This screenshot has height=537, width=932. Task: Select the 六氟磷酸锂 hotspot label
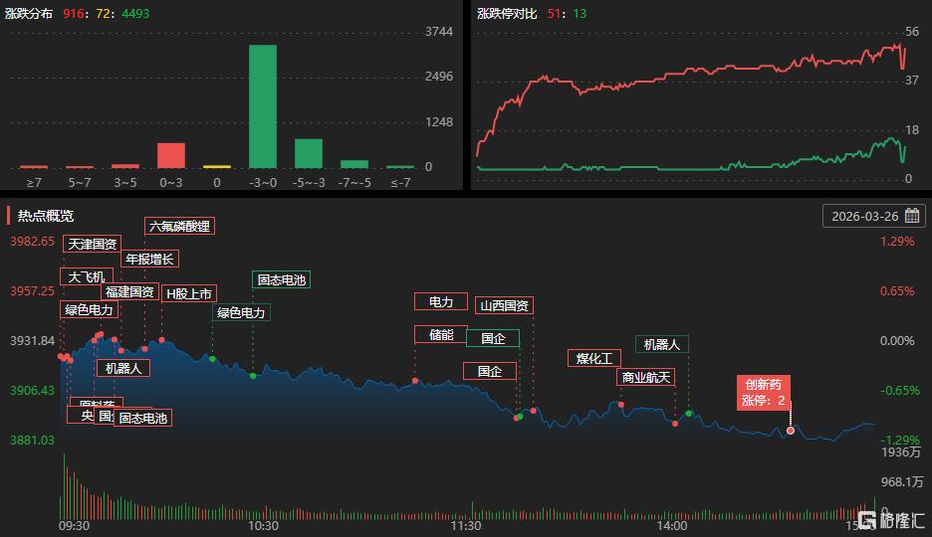(x=179, y=226)
